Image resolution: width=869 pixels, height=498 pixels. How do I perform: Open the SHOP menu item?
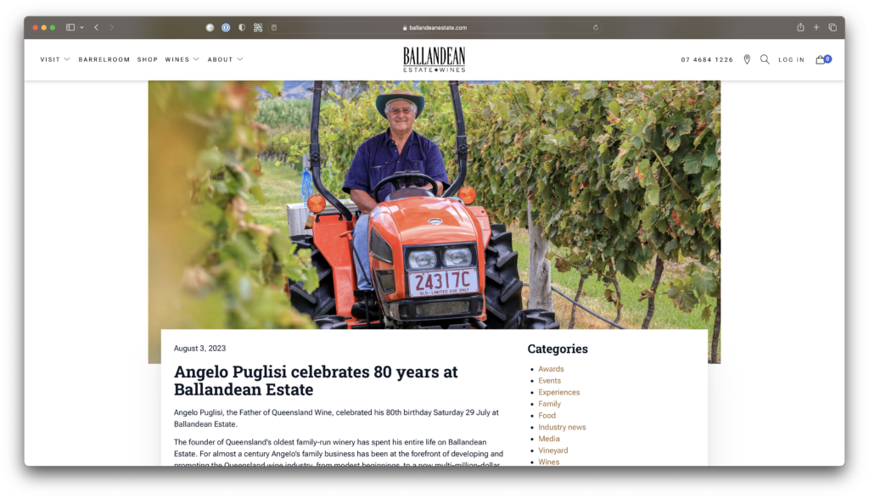click(x=148, y=59)
